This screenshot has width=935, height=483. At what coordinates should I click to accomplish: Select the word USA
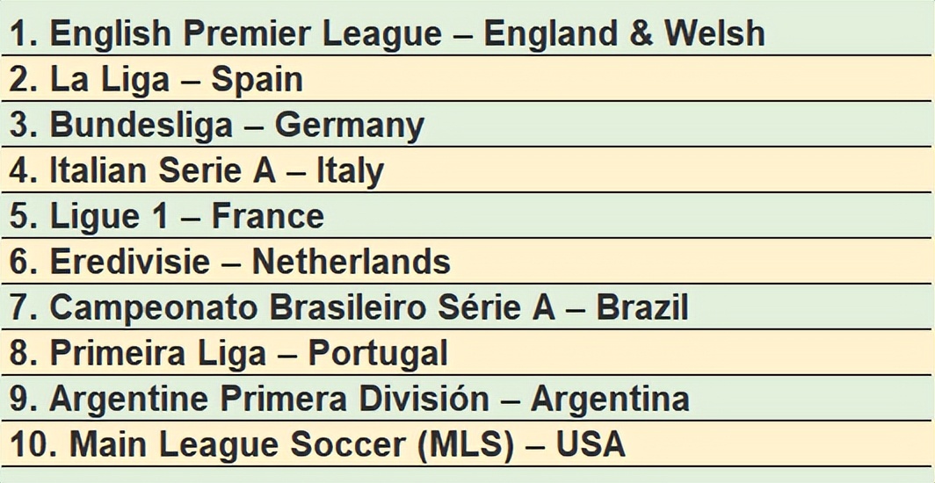[590, 445]
